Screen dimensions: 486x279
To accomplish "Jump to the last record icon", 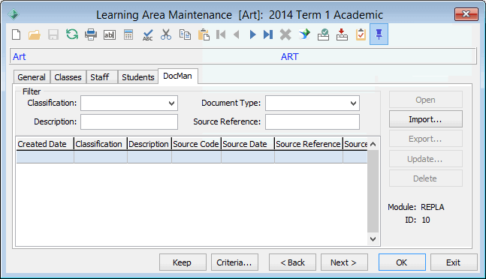I will coord(268,34).
